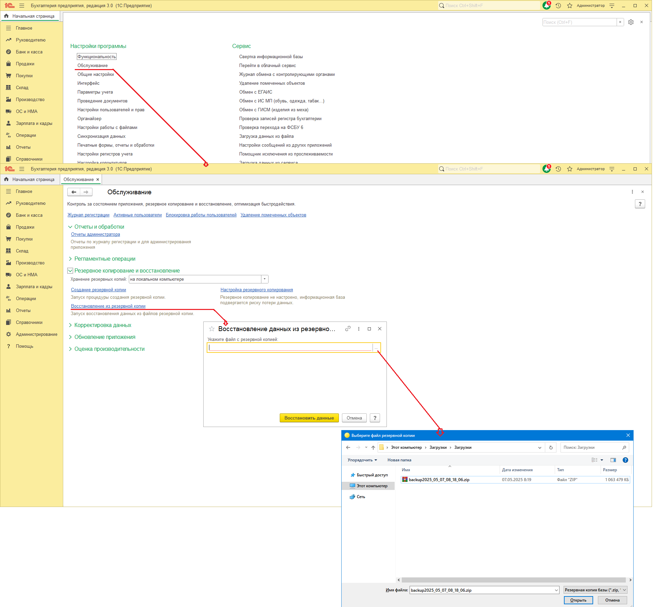The height and width of the screenshot is (607, 654).
Task: Browse for backup file with ellipsis button
Action: pos(376,348)
